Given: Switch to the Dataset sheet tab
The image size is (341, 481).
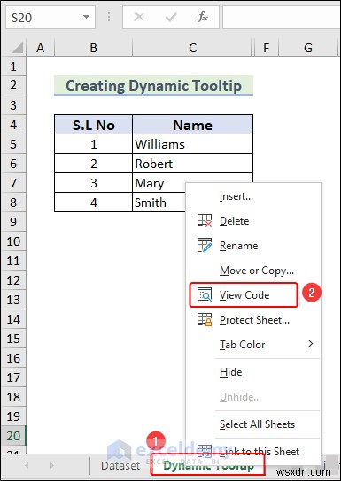Looking at the screenshot, I should pos(120,465).
